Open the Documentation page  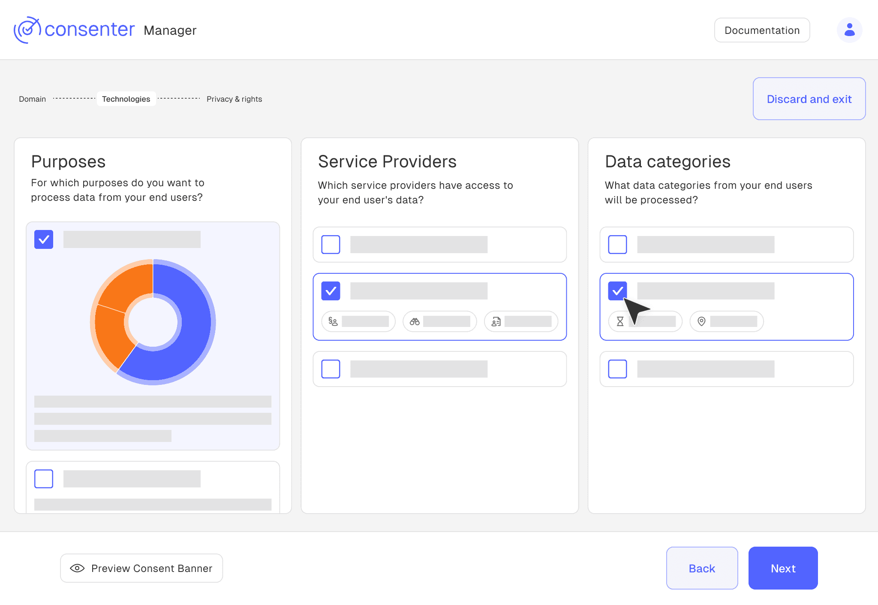click(x=762, y=30)
